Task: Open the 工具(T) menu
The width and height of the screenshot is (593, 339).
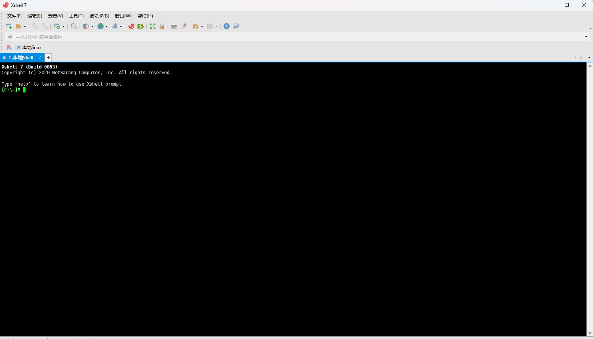Action: pos(76,16)
